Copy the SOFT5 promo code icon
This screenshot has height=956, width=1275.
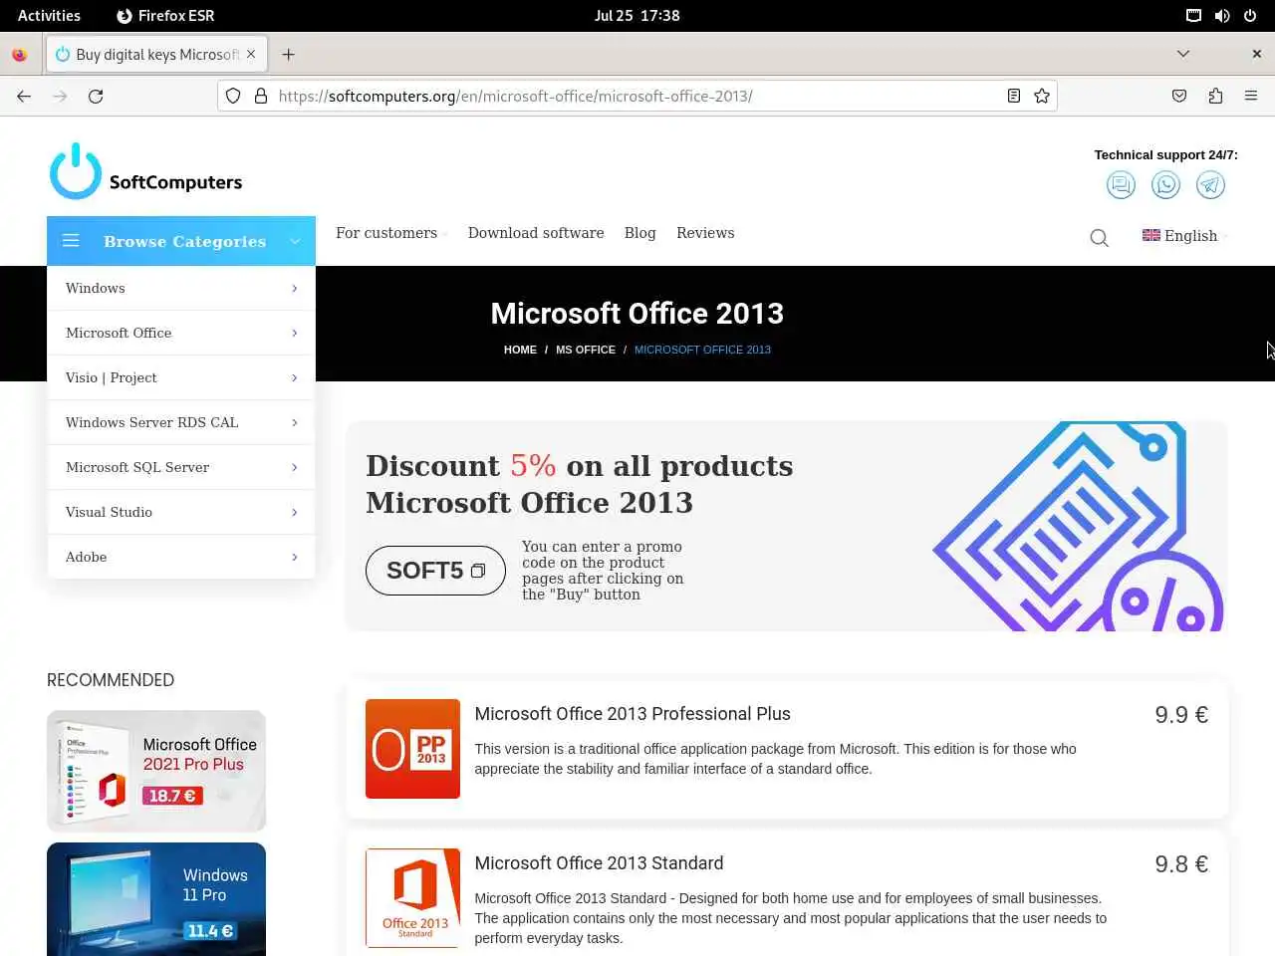pyautogui.click(x=478, y=571)
